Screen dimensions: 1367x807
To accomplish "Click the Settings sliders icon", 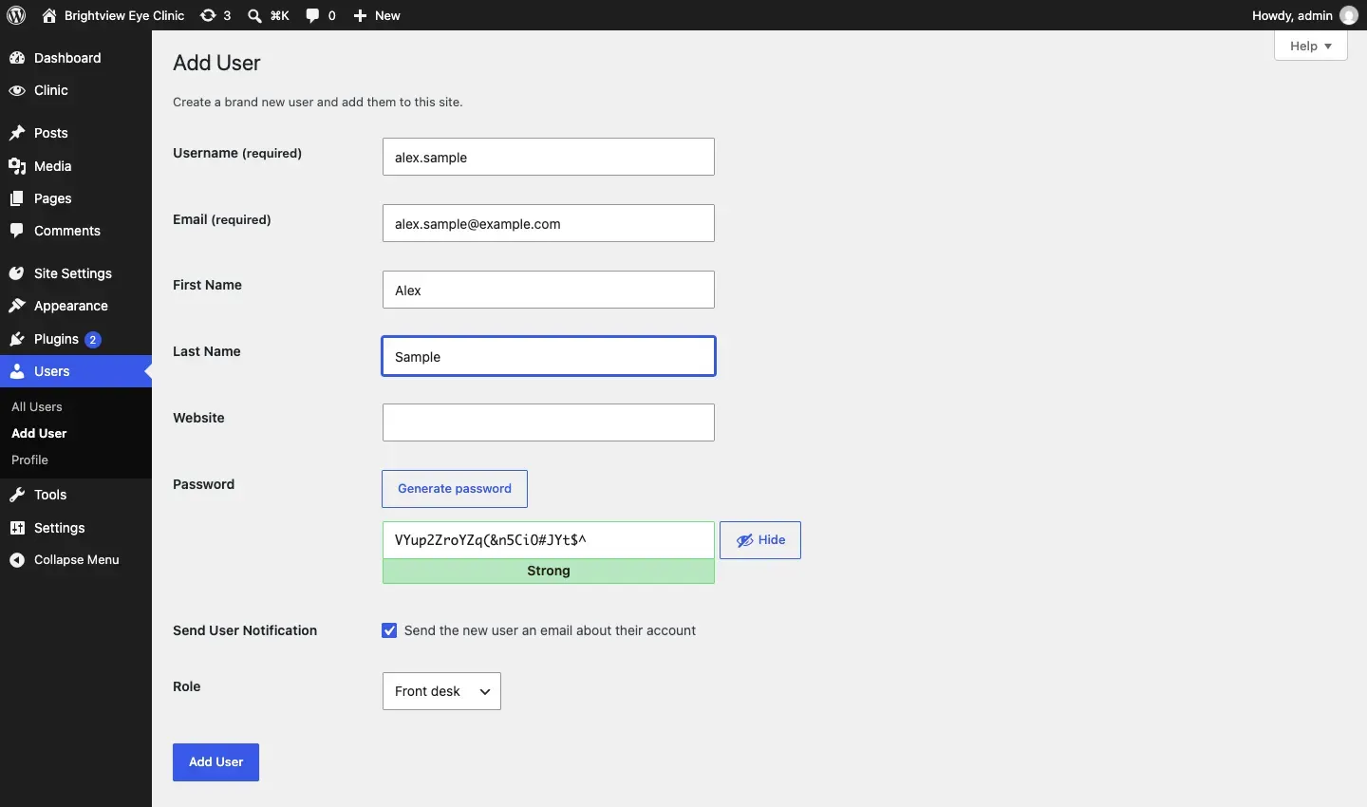I will [x=17, y=528].
